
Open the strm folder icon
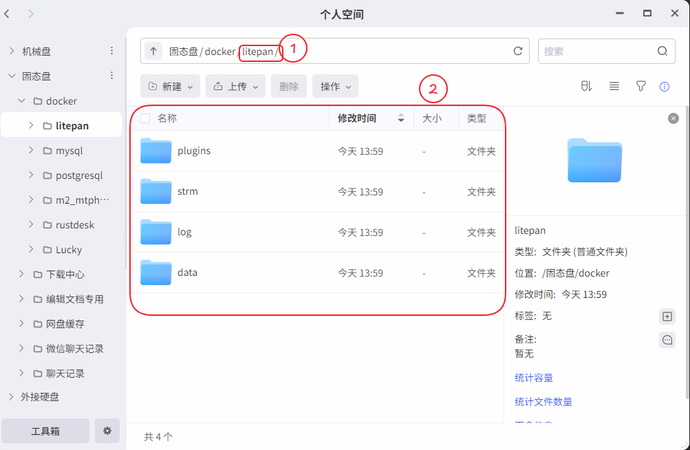pos(155,191)
